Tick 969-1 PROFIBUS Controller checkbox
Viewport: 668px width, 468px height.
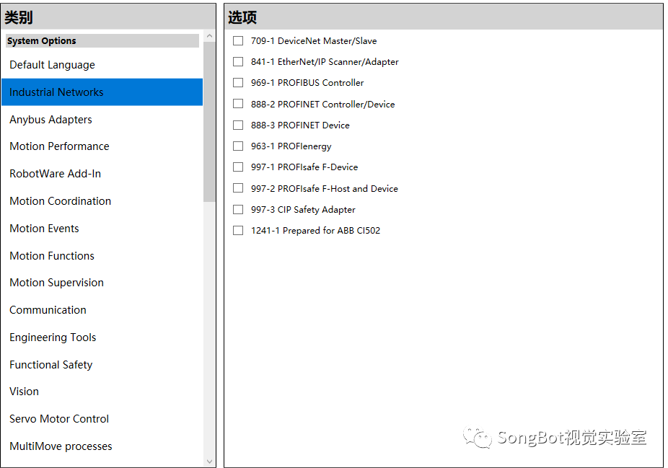pos(238,83)
